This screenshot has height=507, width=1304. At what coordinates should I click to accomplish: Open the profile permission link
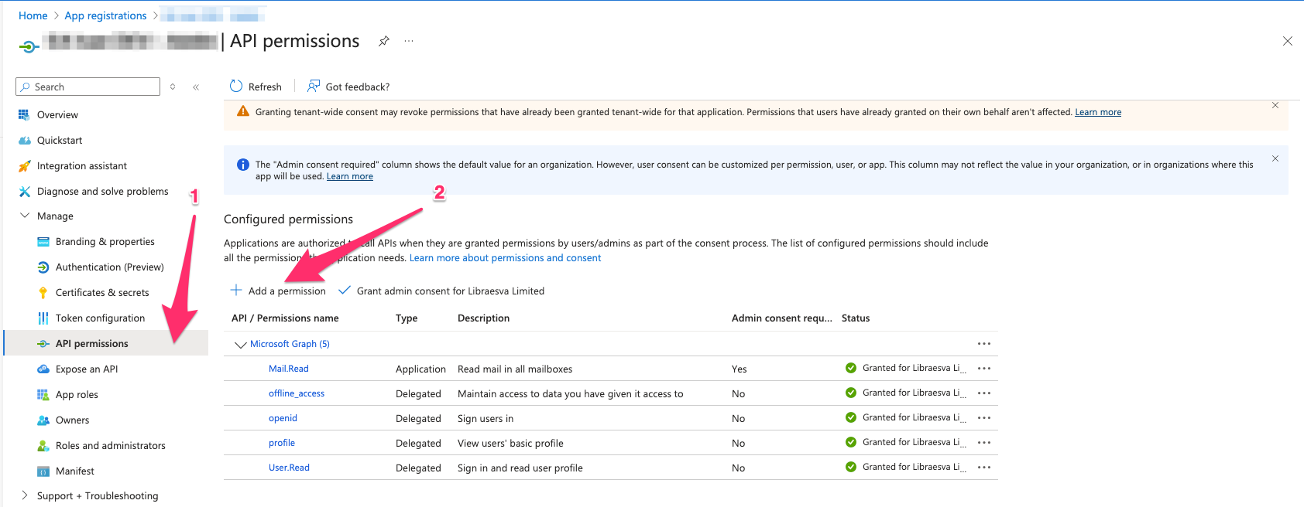point(282,443)
